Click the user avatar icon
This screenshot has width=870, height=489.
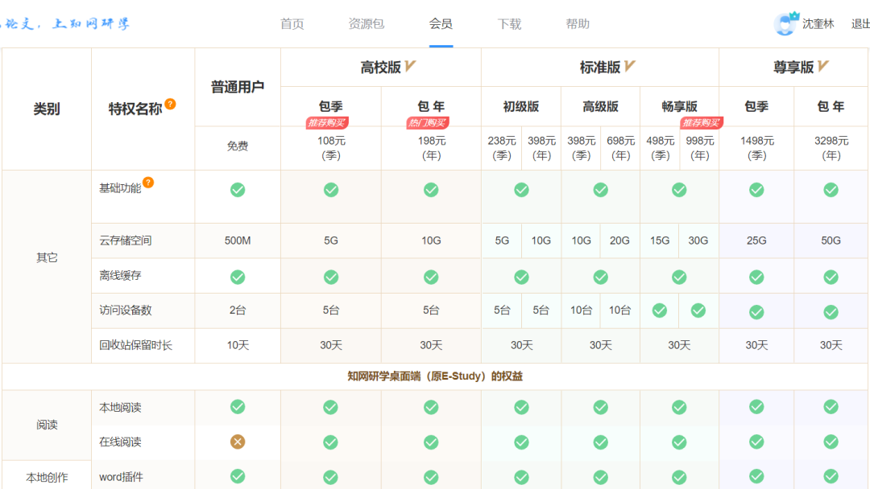(785, 24)
